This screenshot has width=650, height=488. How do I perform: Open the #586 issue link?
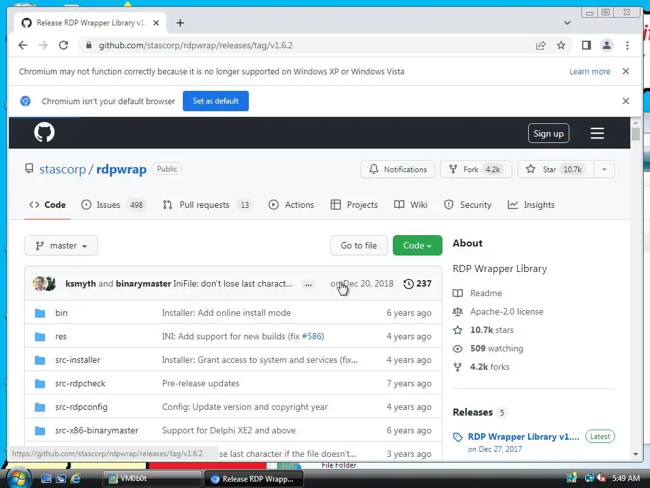coord(312,337)
